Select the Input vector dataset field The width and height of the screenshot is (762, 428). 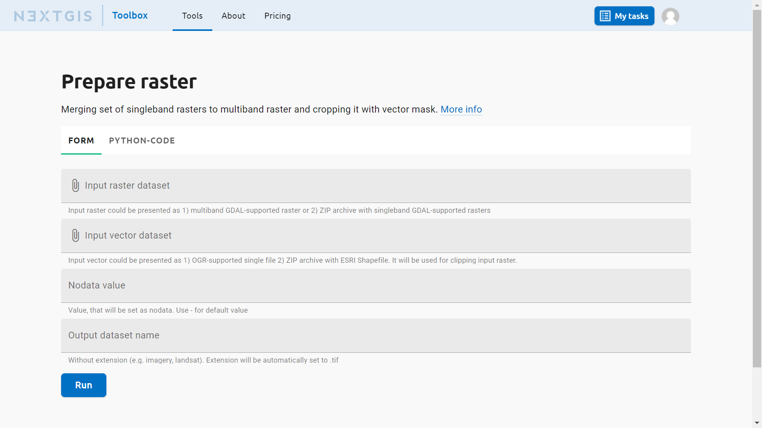pos(278,235)
